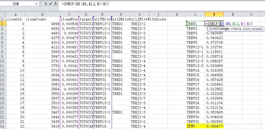This screenshot has height=129, width=265.
Task: Select column E header
Action: point(102,14)
